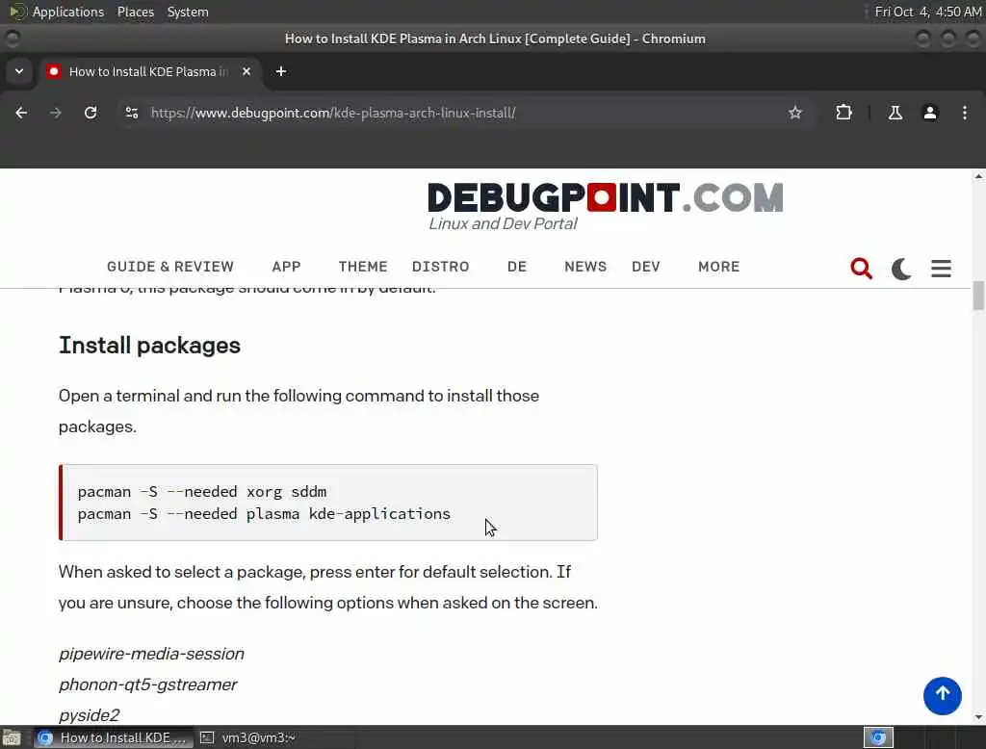Click phonon-qt5-gstreamer text
986x749 pixels.
click(x=147, y=684)
